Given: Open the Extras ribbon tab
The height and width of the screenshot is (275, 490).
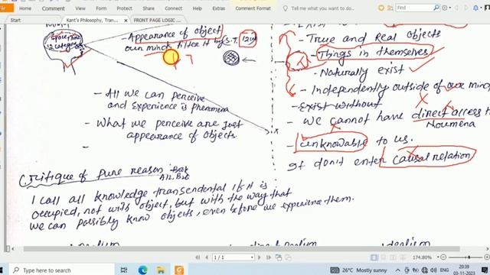Looking at the screenshot, I should [x=218, y=8].
